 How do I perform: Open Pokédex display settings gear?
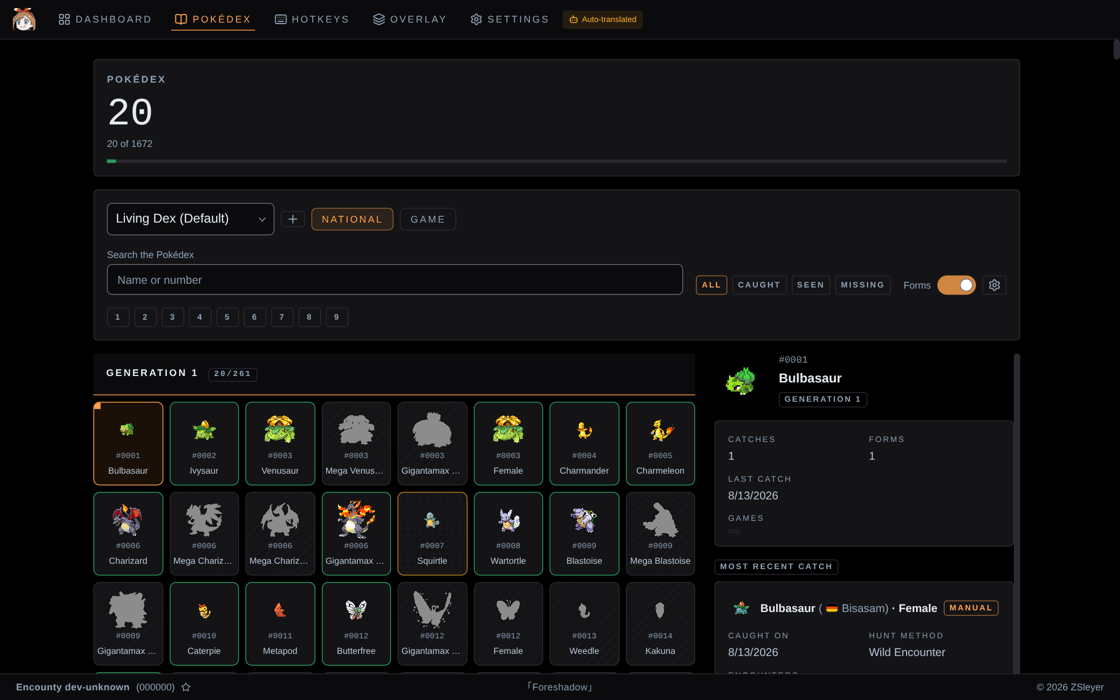[994, 285]
